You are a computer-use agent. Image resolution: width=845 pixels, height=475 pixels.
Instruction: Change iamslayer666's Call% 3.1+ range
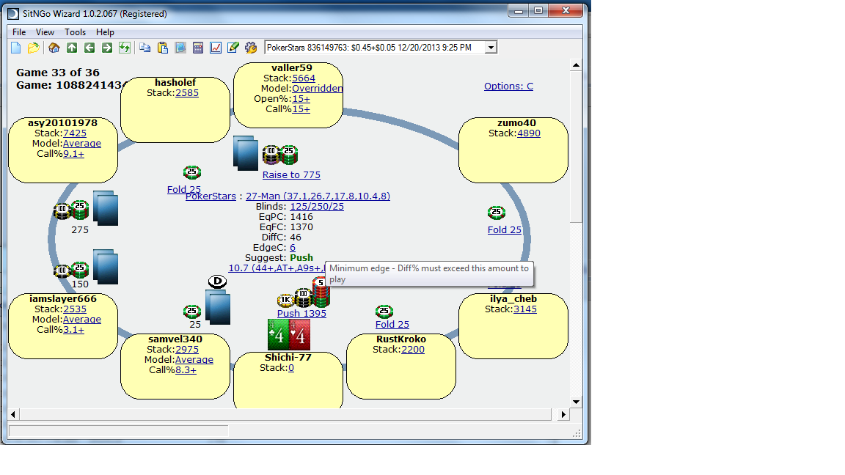tap(74, 330)
